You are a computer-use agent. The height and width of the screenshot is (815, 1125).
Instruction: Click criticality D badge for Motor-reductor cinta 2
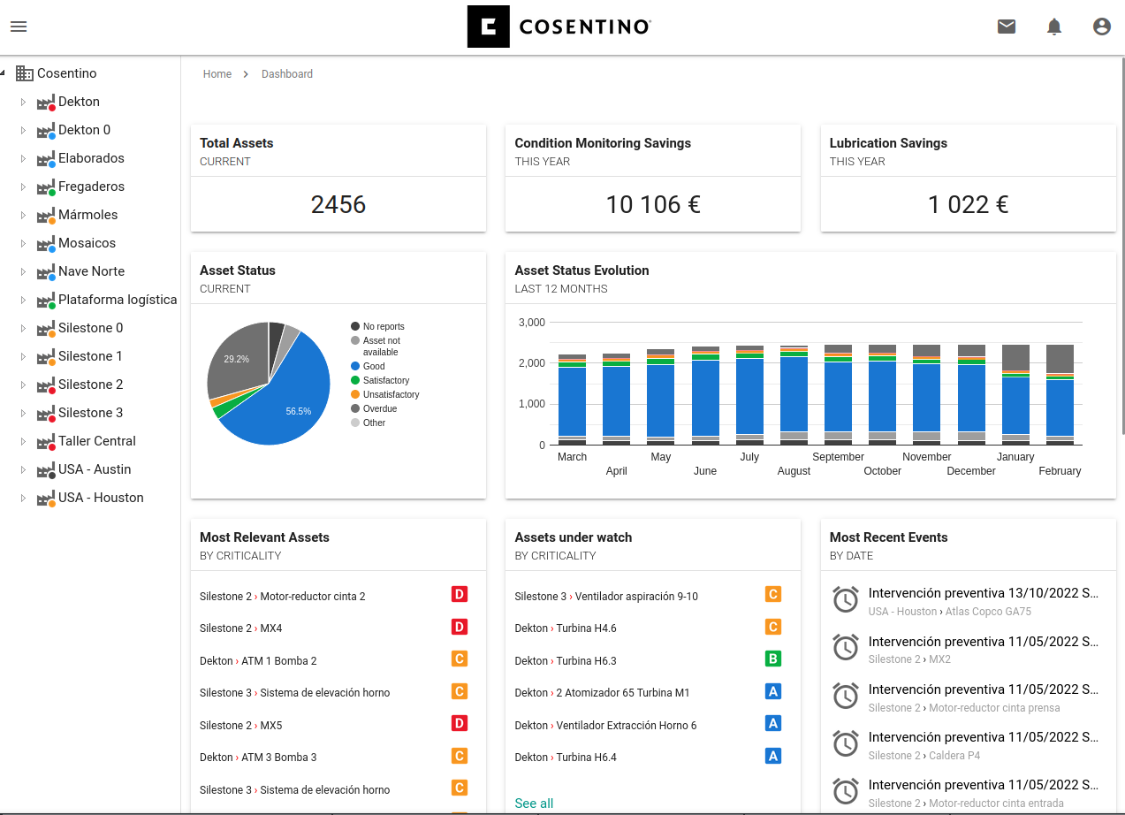459,594
